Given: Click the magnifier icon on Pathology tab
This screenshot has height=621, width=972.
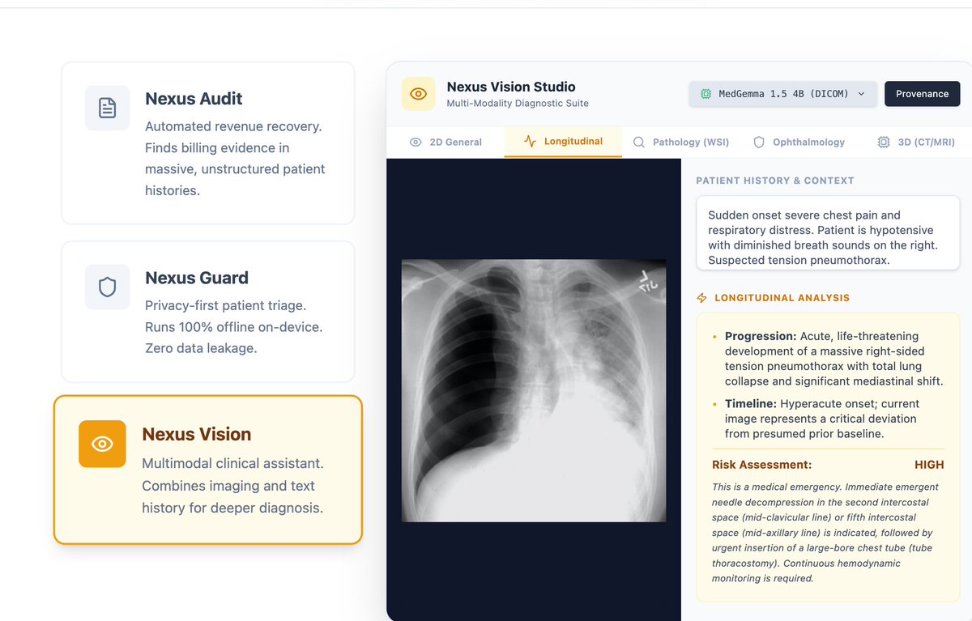Looking at the screenshot, I should coord(639,142).
